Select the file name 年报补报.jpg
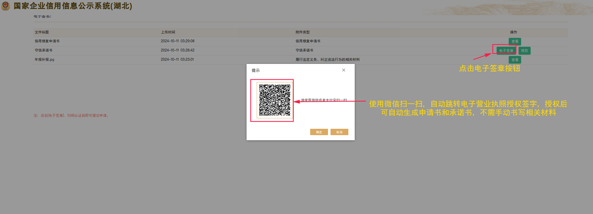This screenshot has height=214, width=593. click(x=45, y=59)
